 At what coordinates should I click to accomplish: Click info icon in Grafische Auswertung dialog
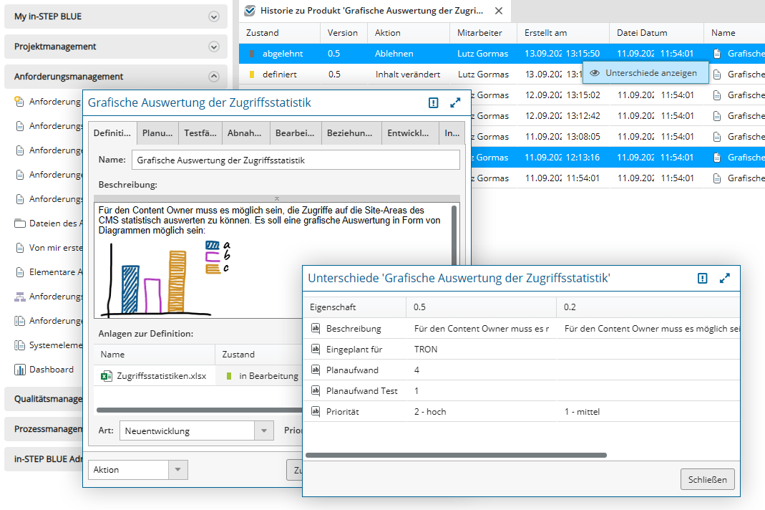point(433,103)
